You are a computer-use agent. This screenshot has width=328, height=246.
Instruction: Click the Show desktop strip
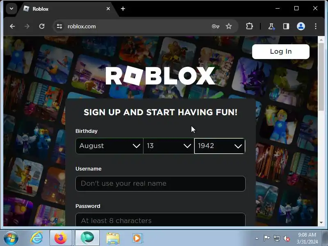pyautogui.click(x=325, y=238)
